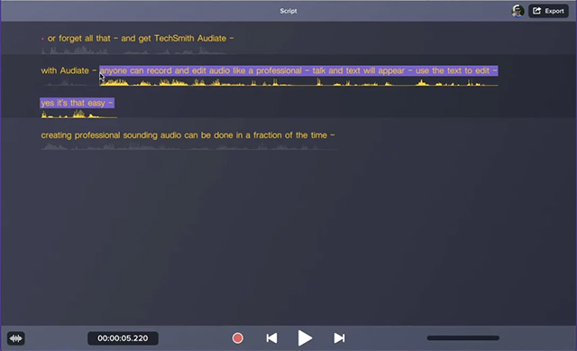Skip back to previous segment
The image size is (577, 351).
pos(271,338)
